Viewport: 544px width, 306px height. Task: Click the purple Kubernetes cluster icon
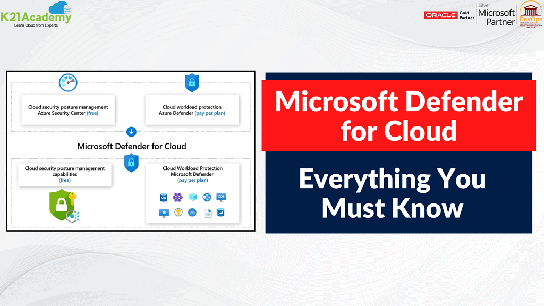click(x=177, y=197)
